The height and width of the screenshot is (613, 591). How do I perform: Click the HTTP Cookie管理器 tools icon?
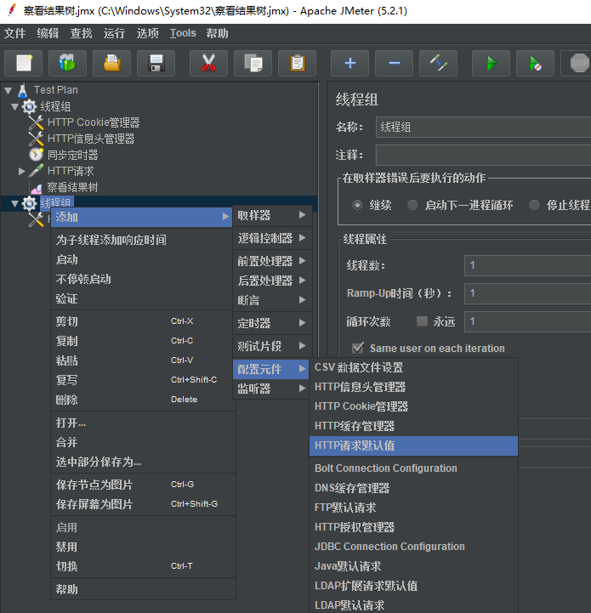click(36, 122)
